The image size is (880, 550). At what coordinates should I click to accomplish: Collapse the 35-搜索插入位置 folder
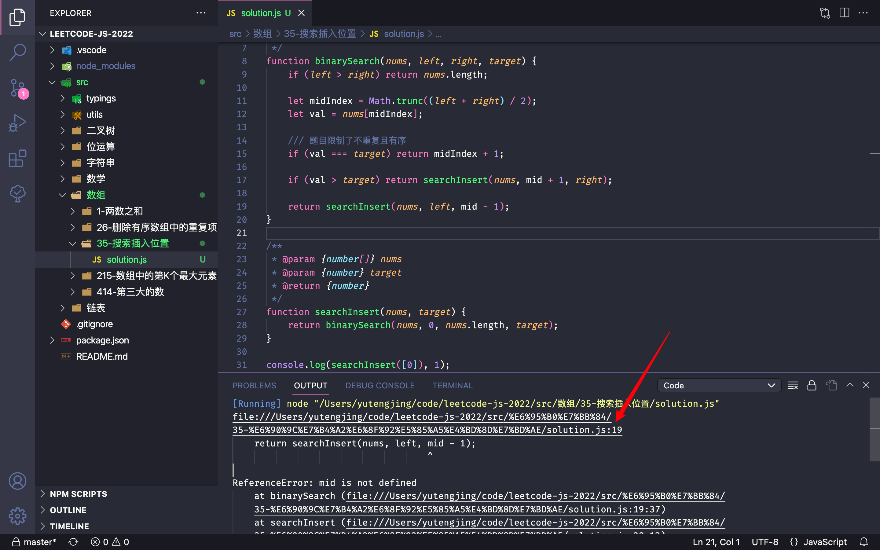pos(132,243)
